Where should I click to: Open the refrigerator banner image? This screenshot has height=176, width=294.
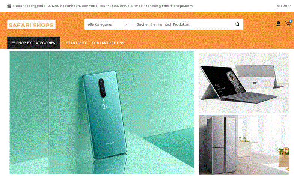click(x=244, y=145)
